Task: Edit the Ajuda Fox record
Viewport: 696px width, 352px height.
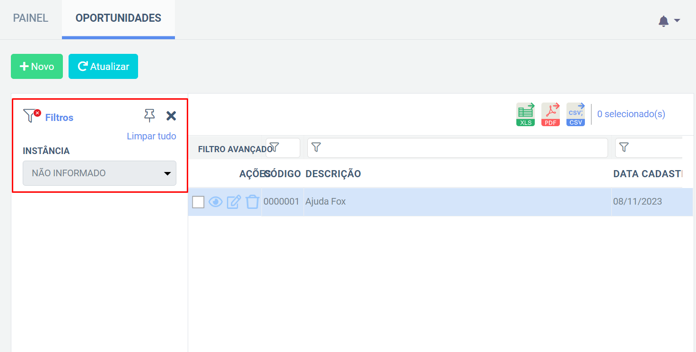Action: [x=234, y=202]
